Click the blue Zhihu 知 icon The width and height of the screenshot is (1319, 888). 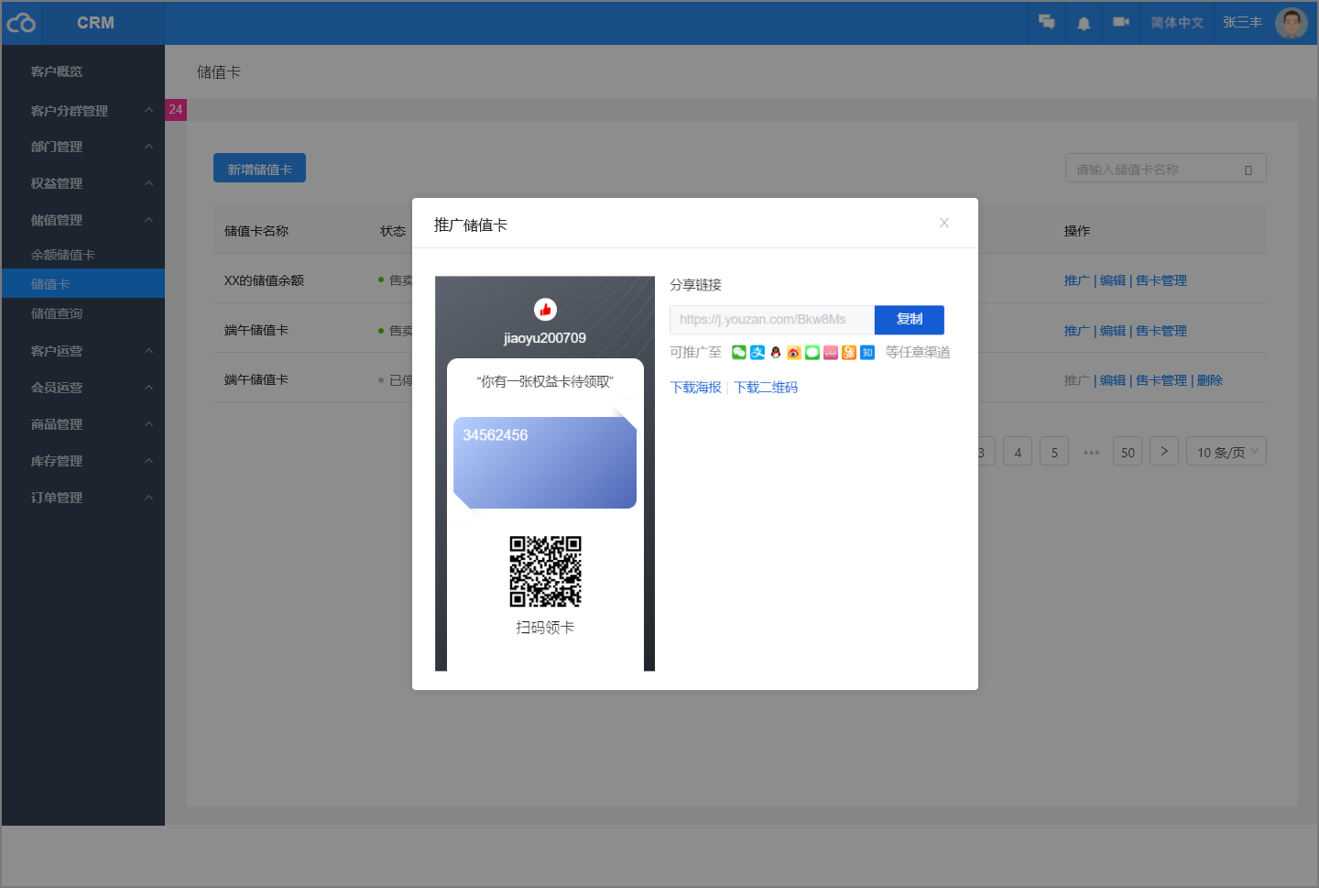(867, 353)
